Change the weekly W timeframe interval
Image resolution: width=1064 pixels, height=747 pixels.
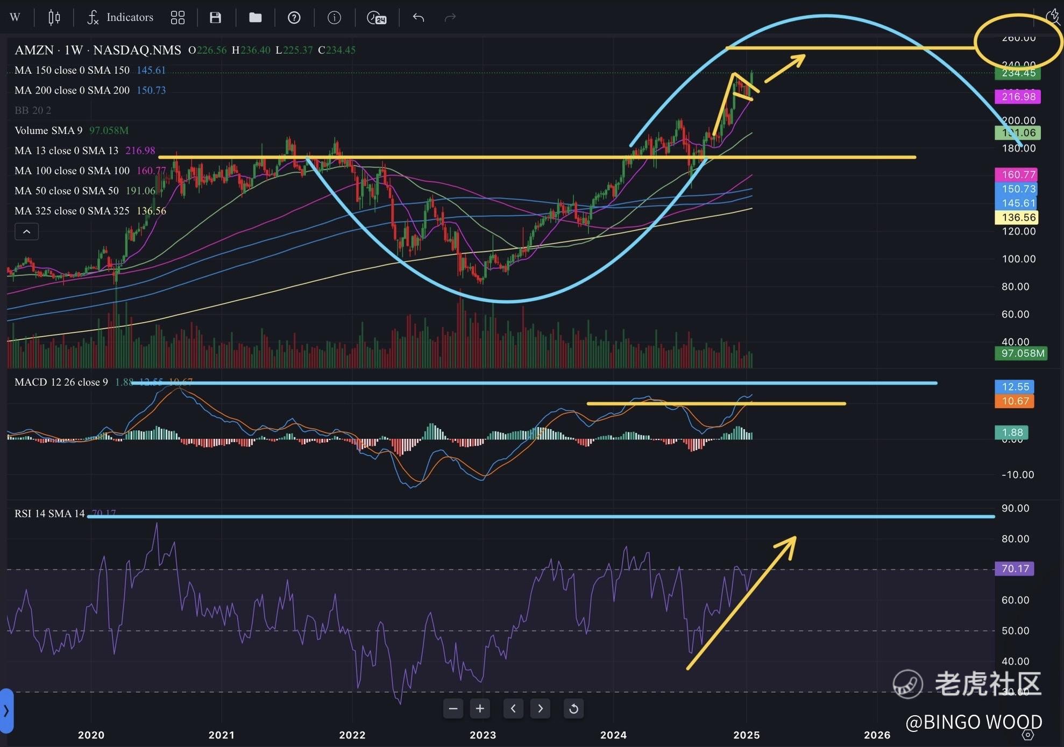point(15,17)
